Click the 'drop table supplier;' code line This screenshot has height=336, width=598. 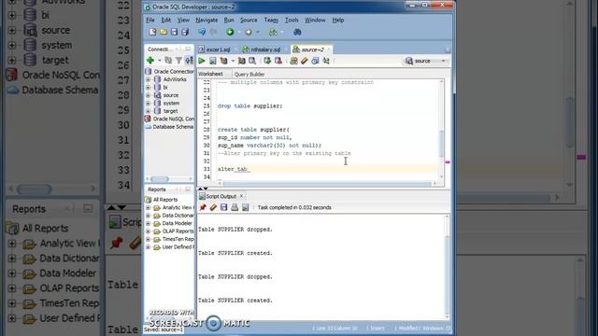[249, 105]
